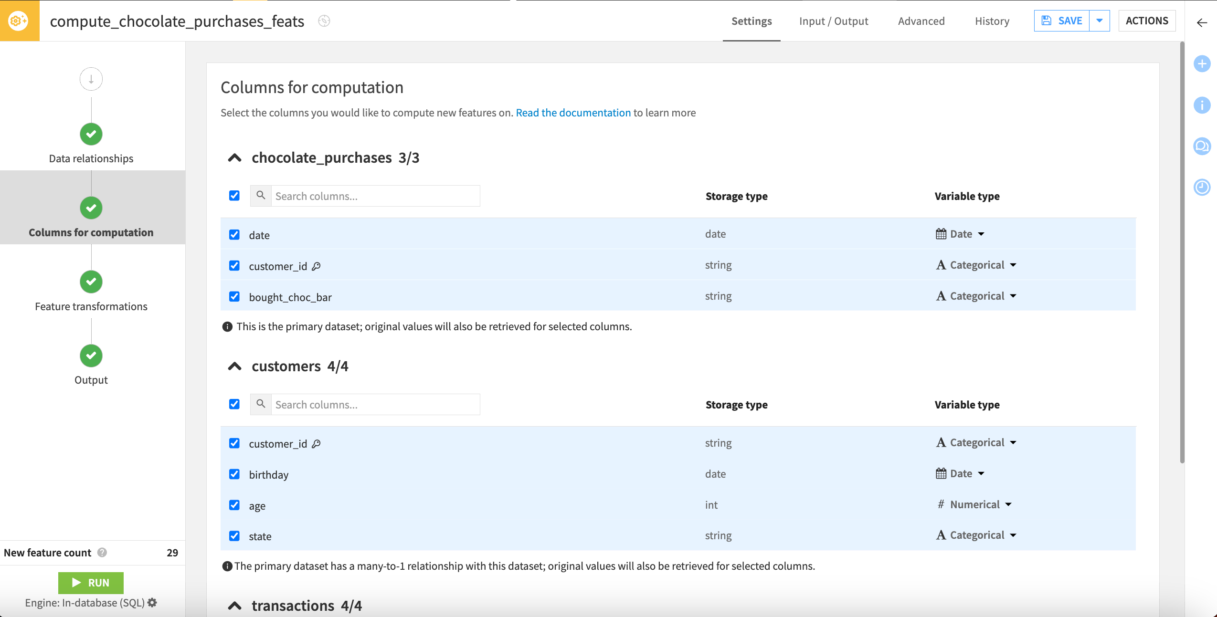Collapse the customers section chevron
This screenshot has width=1217, height=617.
234,366
